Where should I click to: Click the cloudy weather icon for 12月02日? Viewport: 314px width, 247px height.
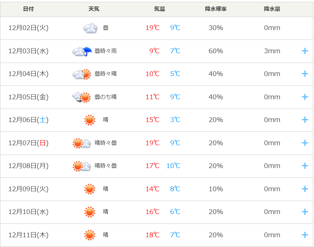[x=90, y=28]
